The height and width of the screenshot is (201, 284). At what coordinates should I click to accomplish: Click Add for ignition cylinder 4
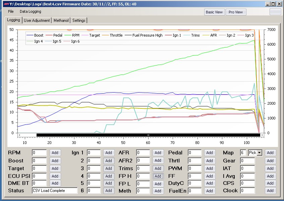(109, 176)
